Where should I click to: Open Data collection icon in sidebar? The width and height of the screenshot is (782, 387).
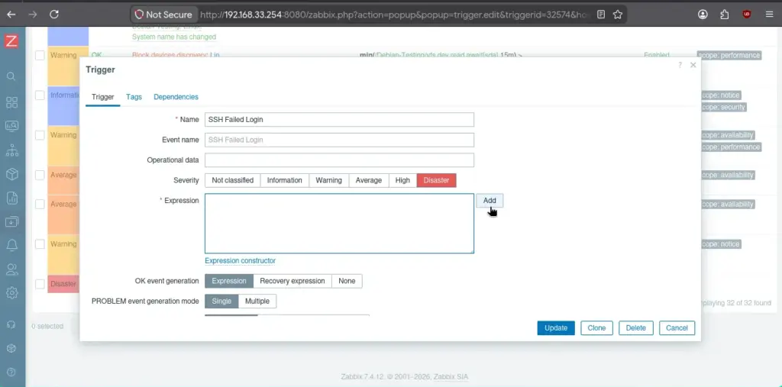pyautogui.click(x=11, y=221)
